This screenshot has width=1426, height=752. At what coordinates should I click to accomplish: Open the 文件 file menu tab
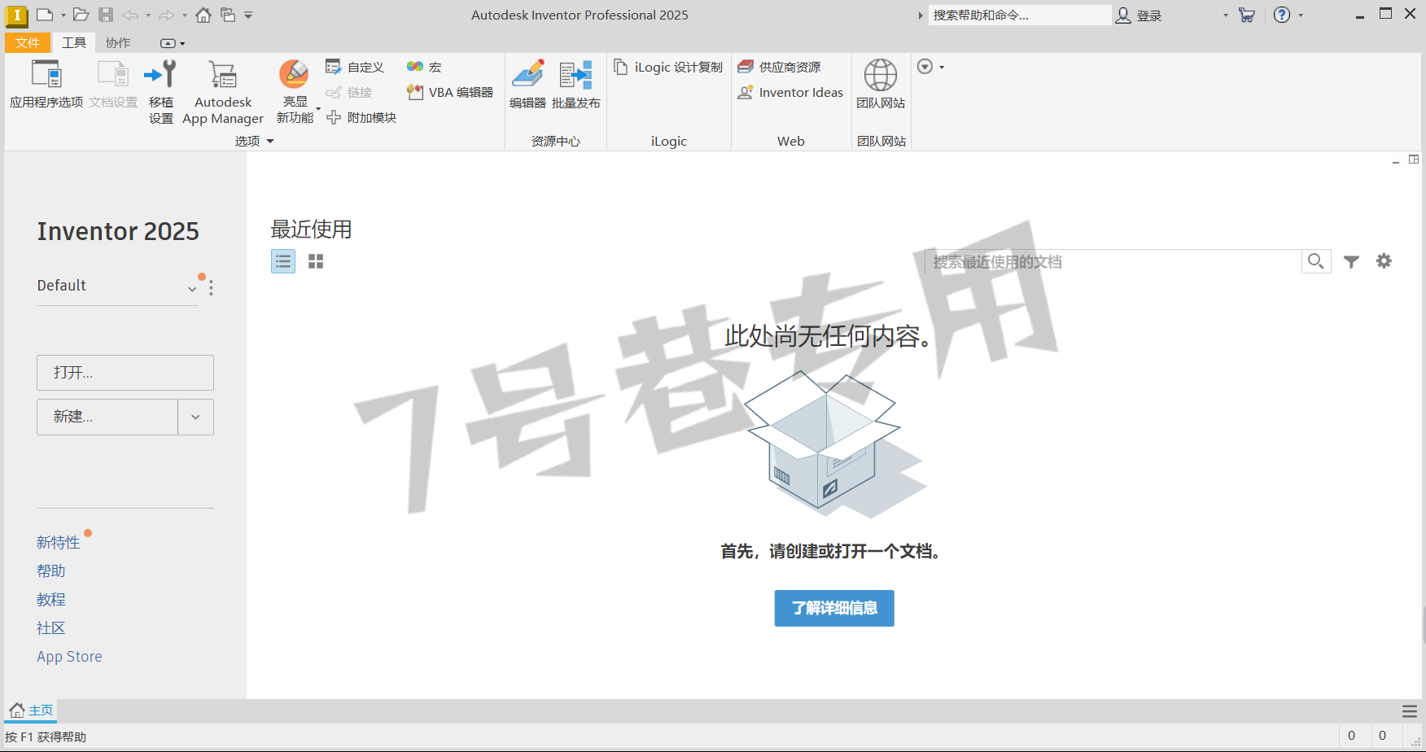[27, 42]
